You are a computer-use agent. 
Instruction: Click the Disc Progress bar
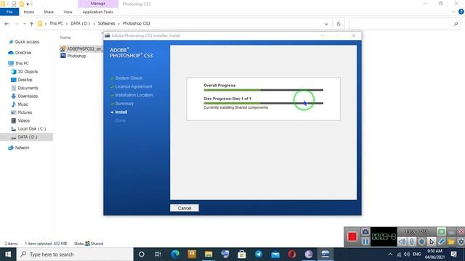click(263, 103)
